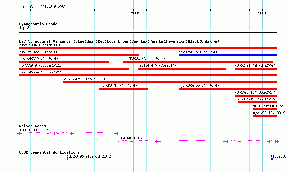Open the nsv1047475 (Coe2014) label

pyautogui.click(x=157, y=65)
